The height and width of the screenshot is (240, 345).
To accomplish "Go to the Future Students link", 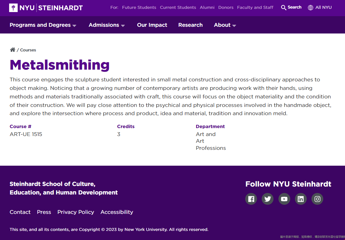I will [x=139, y=8].
